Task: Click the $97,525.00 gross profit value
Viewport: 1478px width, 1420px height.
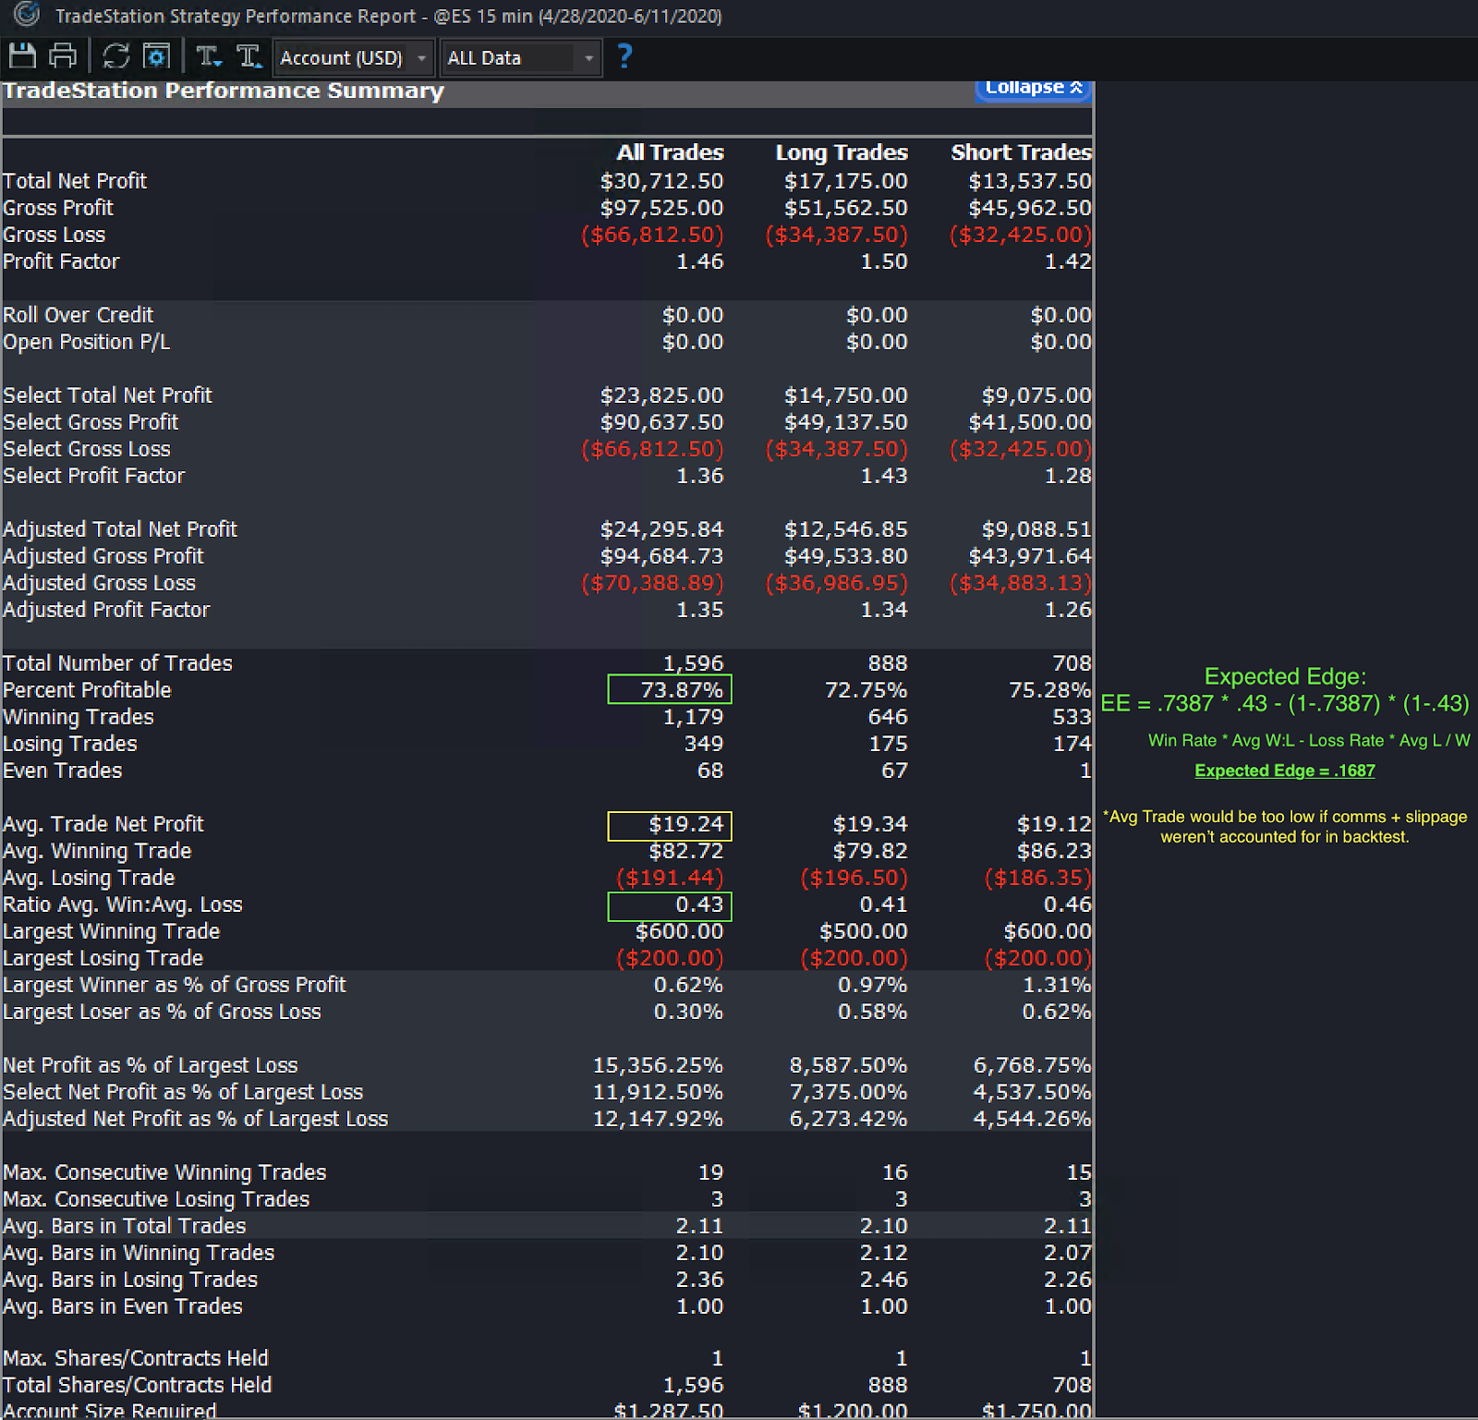Action: point(661,208)
